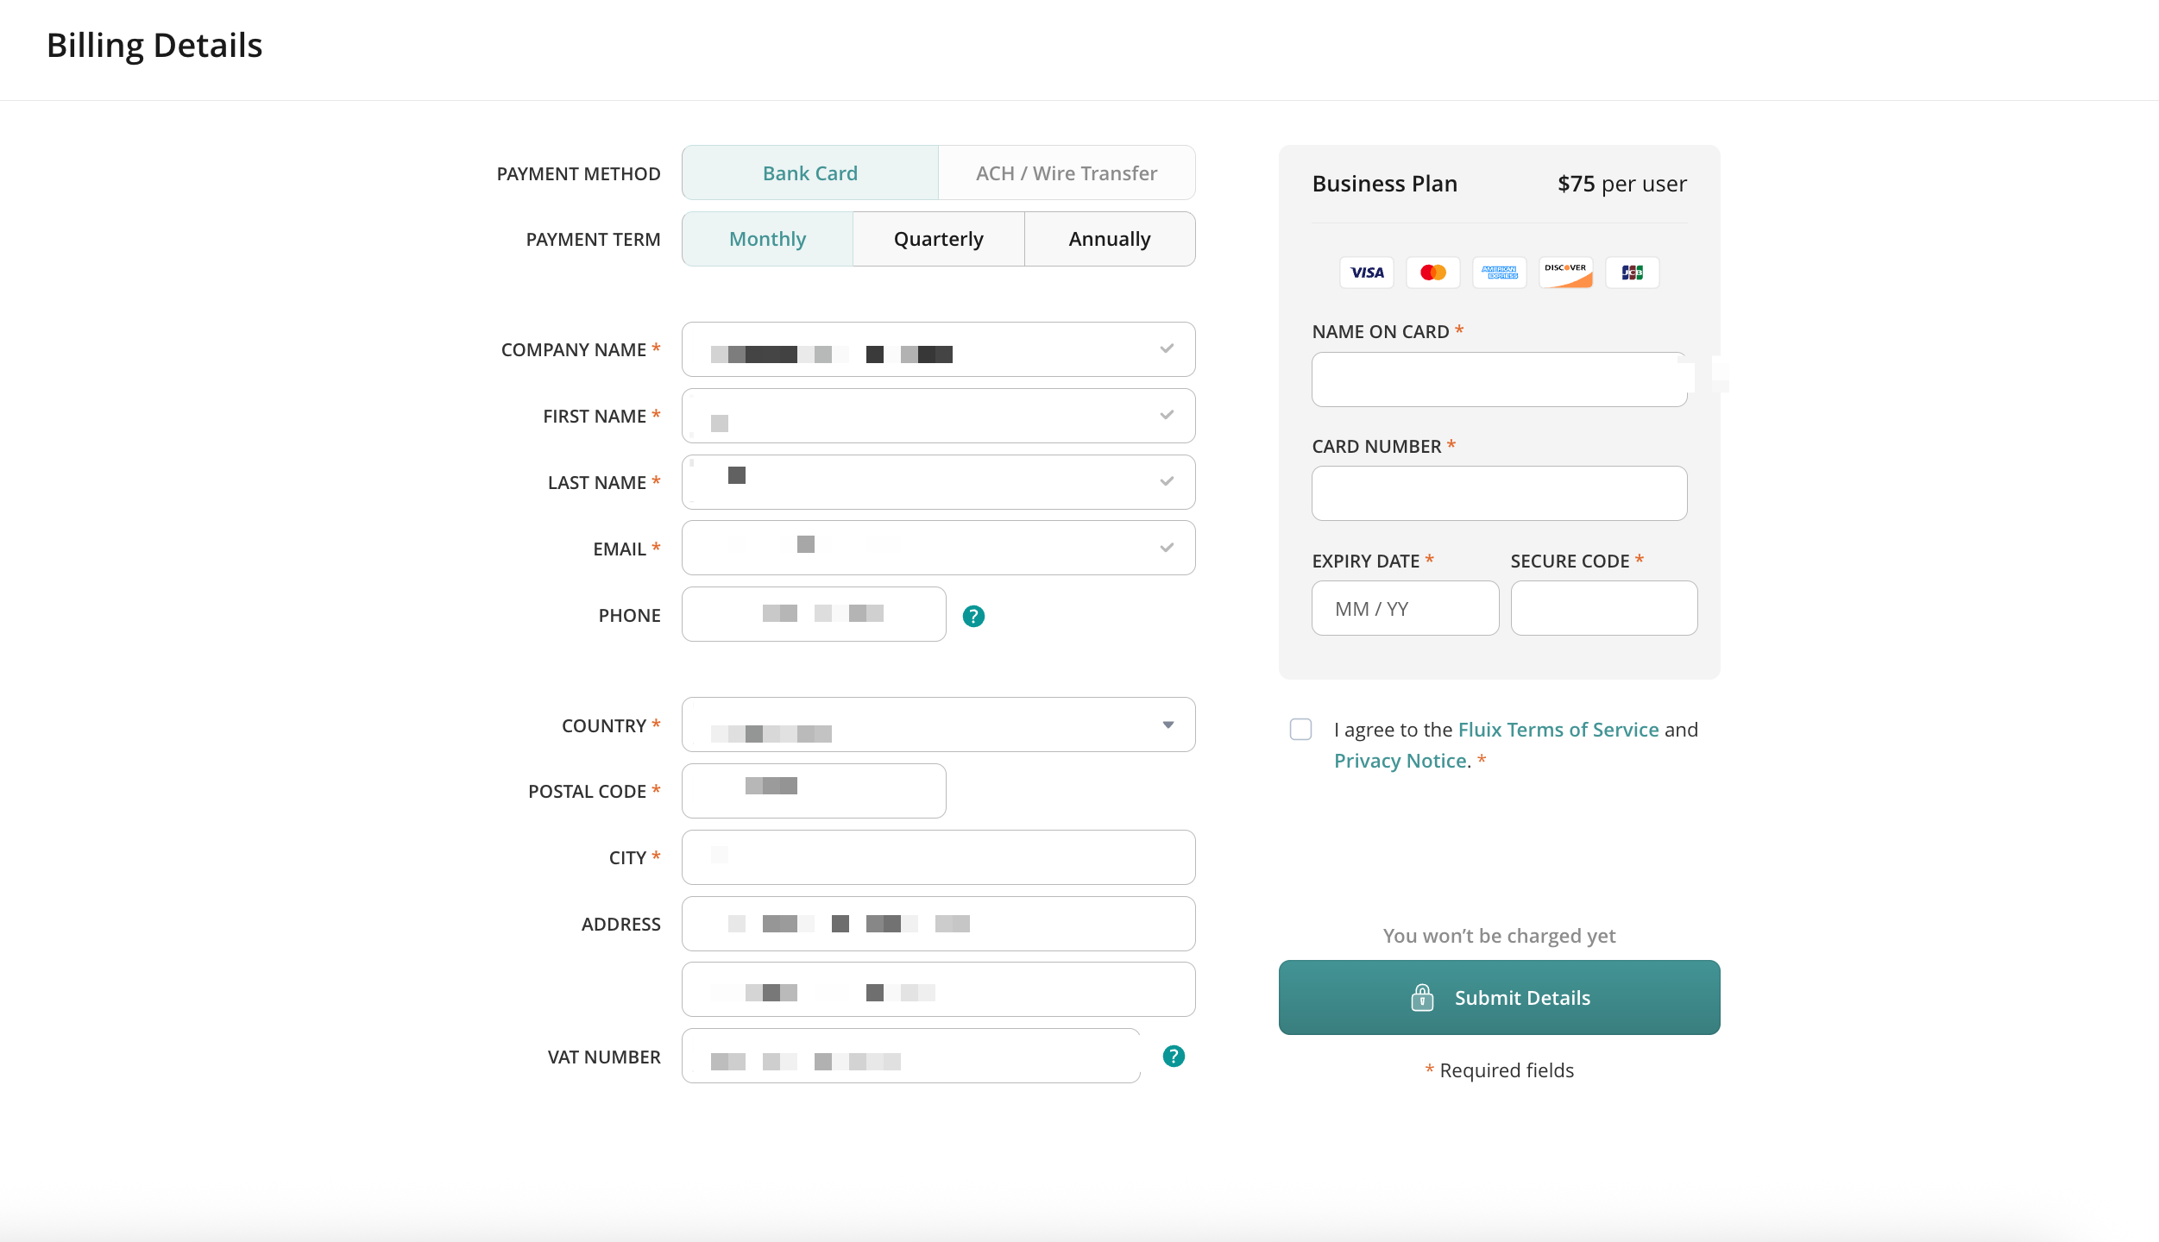Click the VAT number help icon
2159x1242 pixels.
[1174, 1057]
